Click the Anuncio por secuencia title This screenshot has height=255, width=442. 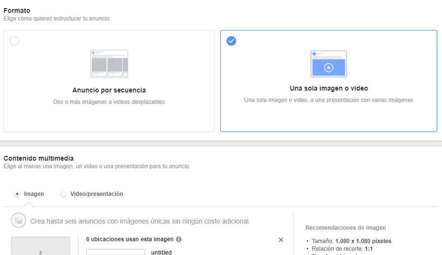click(x=109, y=90)
